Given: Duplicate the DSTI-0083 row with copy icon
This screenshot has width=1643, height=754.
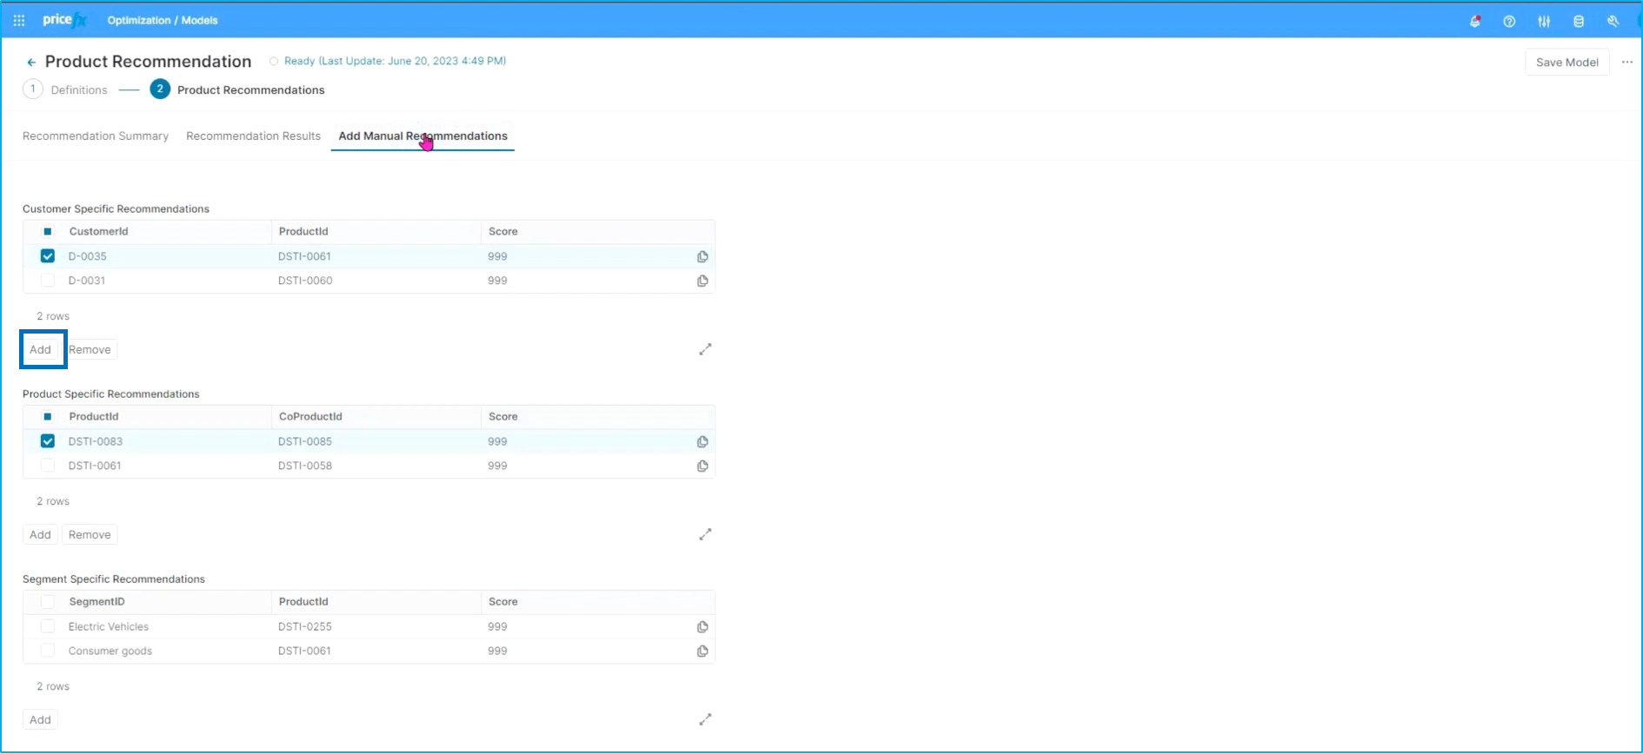Looking at the screenshot, I should click(x=702, y=441).
